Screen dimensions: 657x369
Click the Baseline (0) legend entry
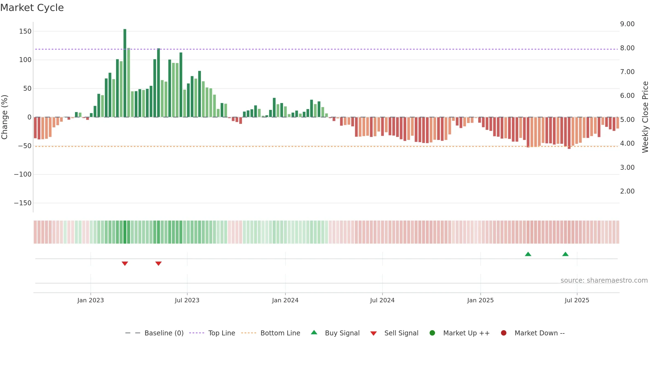[x=154, y=333]
